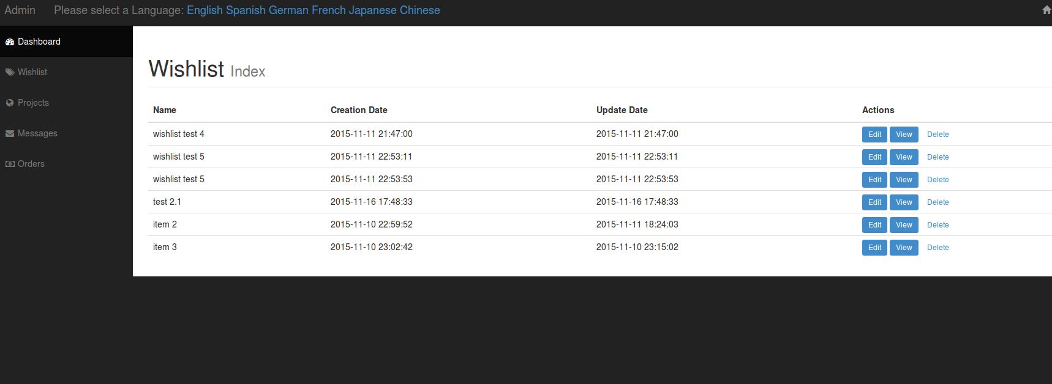Click the home icon in top bar
The height and width of the screenshot is (384, 1052).
click(x=1046, y=10)
